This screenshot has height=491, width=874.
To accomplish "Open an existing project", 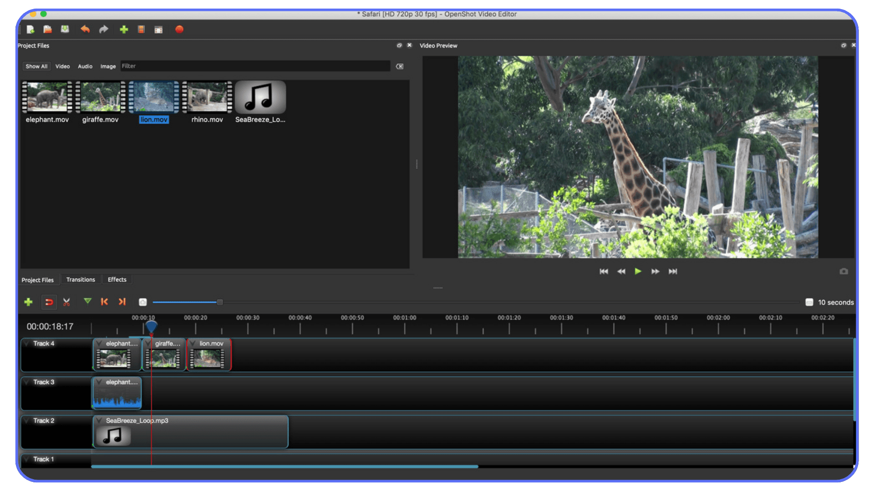I will 47,30.
